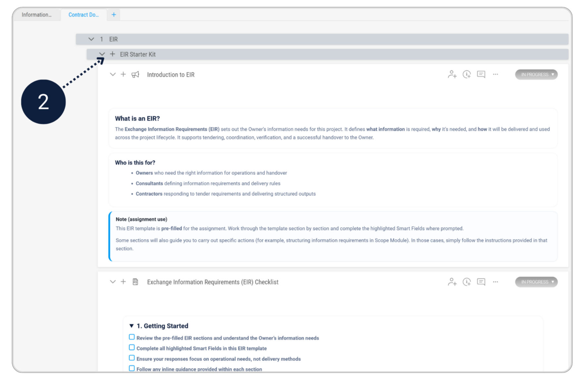
Task: Click the info icon beside Introduction to EIR status
Action: click(x=467, y=74)
